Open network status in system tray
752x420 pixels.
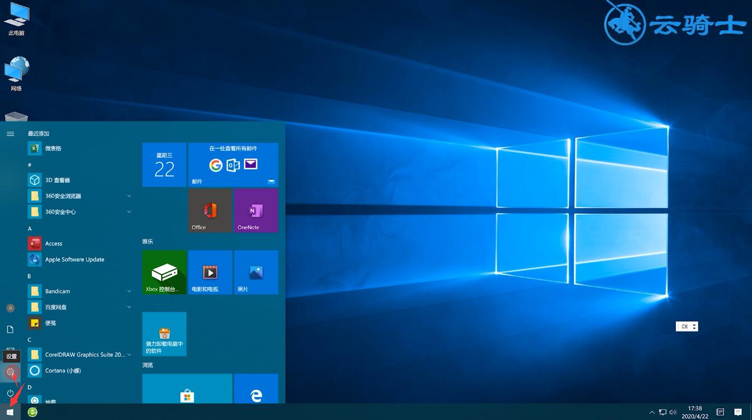(663, 412)
